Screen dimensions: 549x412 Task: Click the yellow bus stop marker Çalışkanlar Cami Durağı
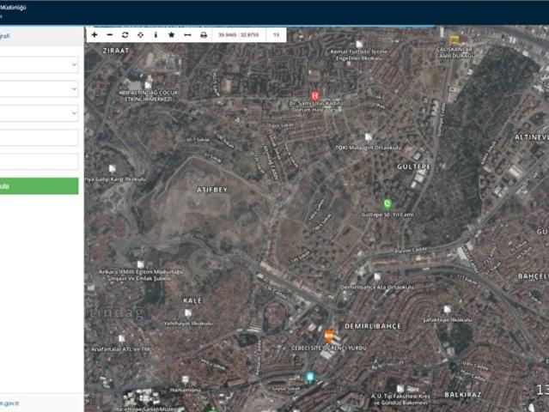pos(454,39)
